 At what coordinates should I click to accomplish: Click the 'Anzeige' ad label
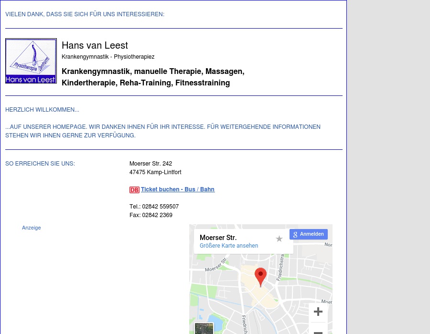pos(32,228)
